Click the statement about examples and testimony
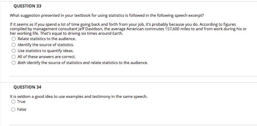257x126 pixels. tap(78, 97)
